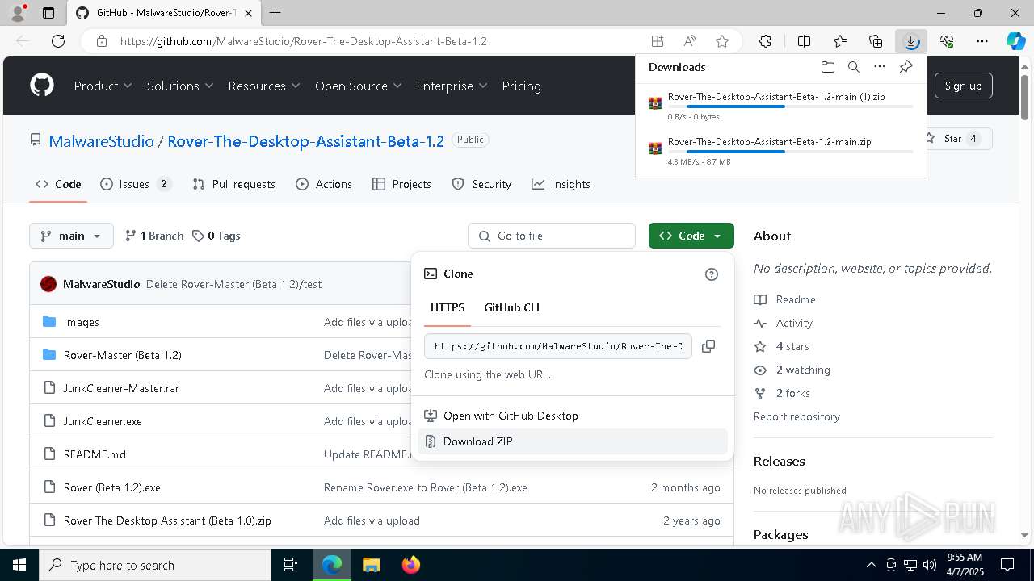The image size is (1034, 581).
Task: Click the Go to file search field
Action: [x=552, y=236]
